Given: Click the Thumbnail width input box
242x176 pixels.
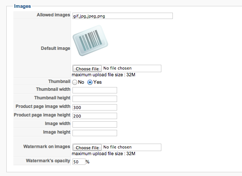Looking at the screenshot, I should (95, 90).
